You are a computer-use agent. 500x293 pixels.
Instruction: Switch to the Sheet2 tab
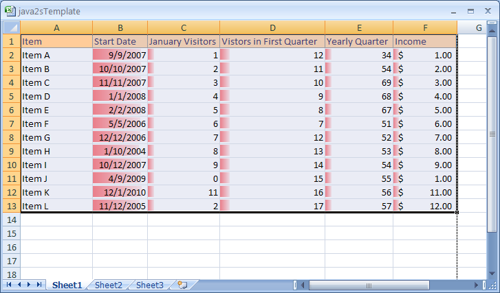(x=109, y=285)
